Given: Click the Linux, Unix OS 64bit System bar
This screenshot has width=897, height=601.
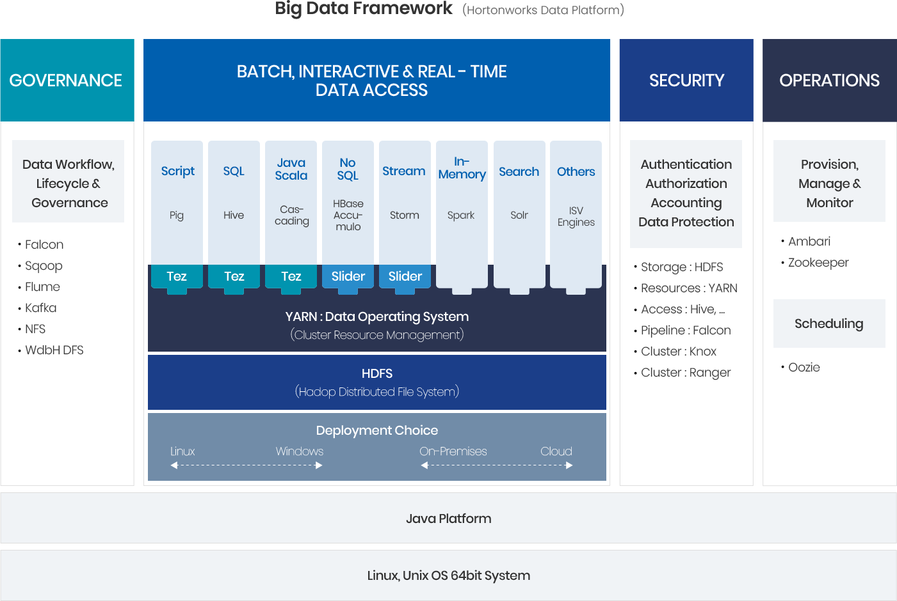Looking at the screenshot, I should [x=448, y=575].
